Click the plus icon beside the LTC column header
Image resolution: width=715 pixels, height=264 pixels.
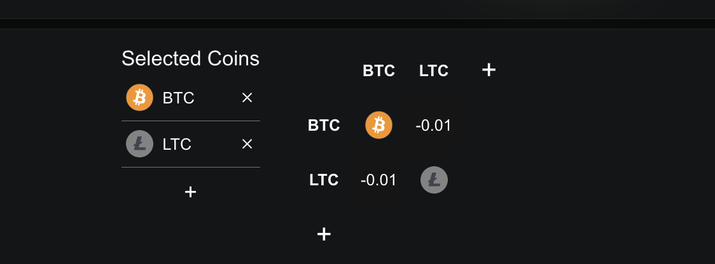pos(489,70)
